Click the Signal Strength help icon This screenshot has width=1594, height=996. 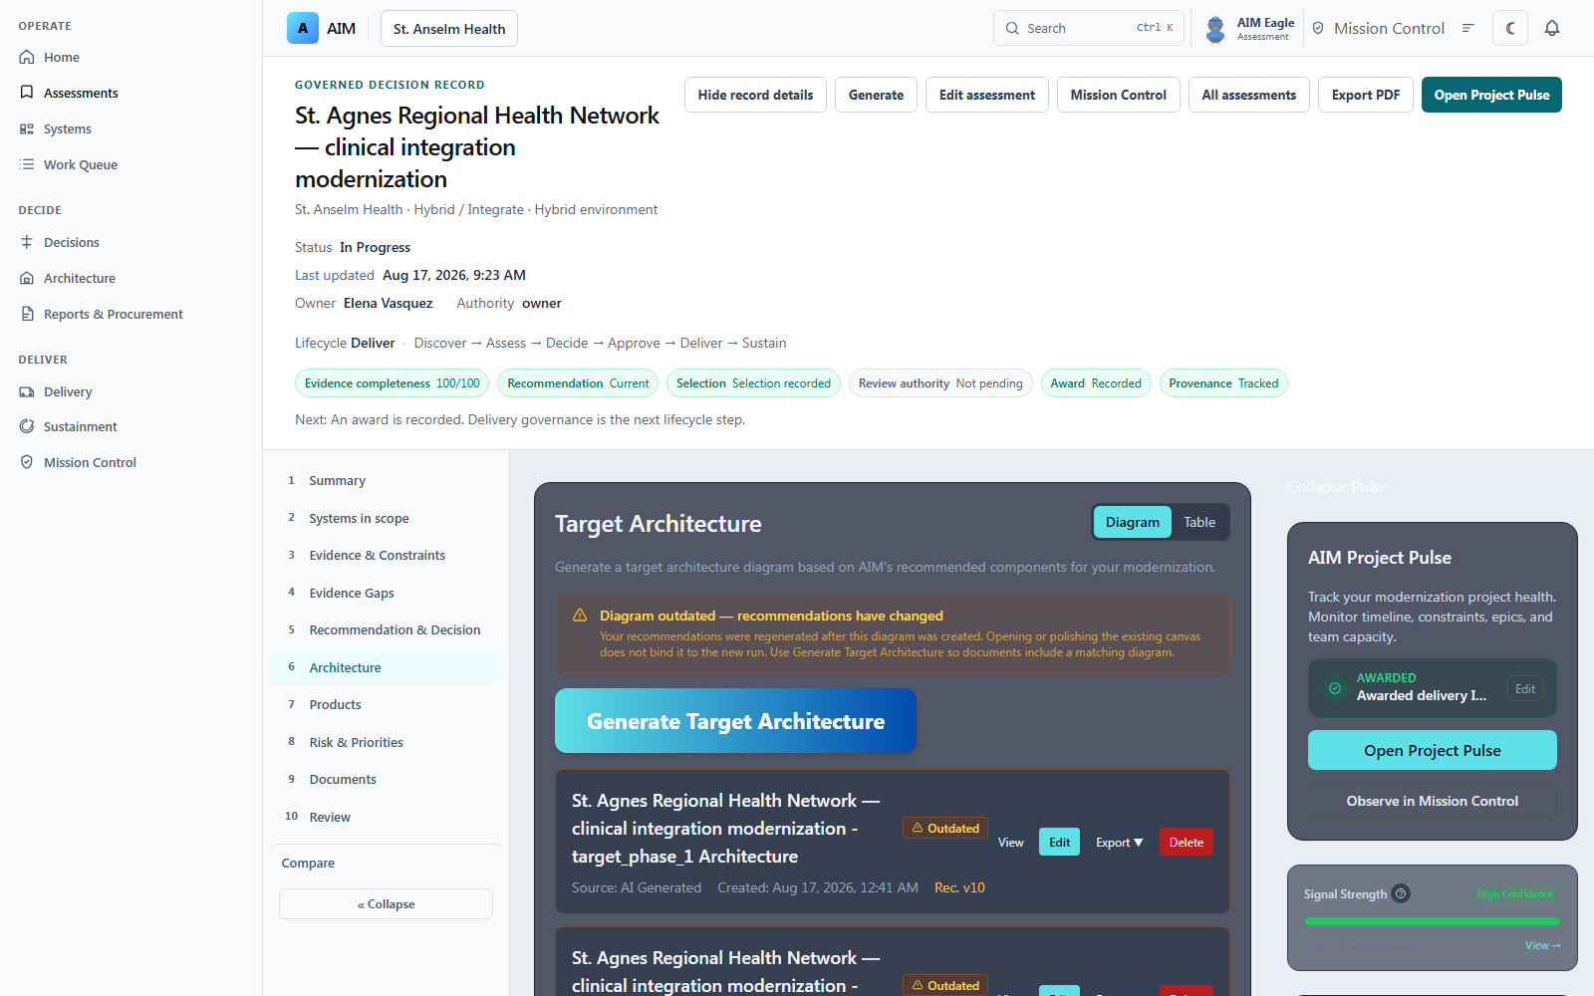(x=1401, y=893)
